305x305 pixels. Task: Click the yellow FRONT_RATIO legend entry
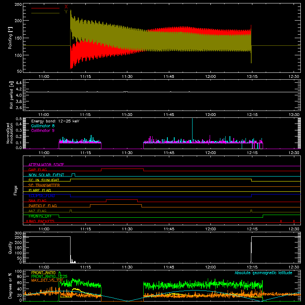(43, 273)
